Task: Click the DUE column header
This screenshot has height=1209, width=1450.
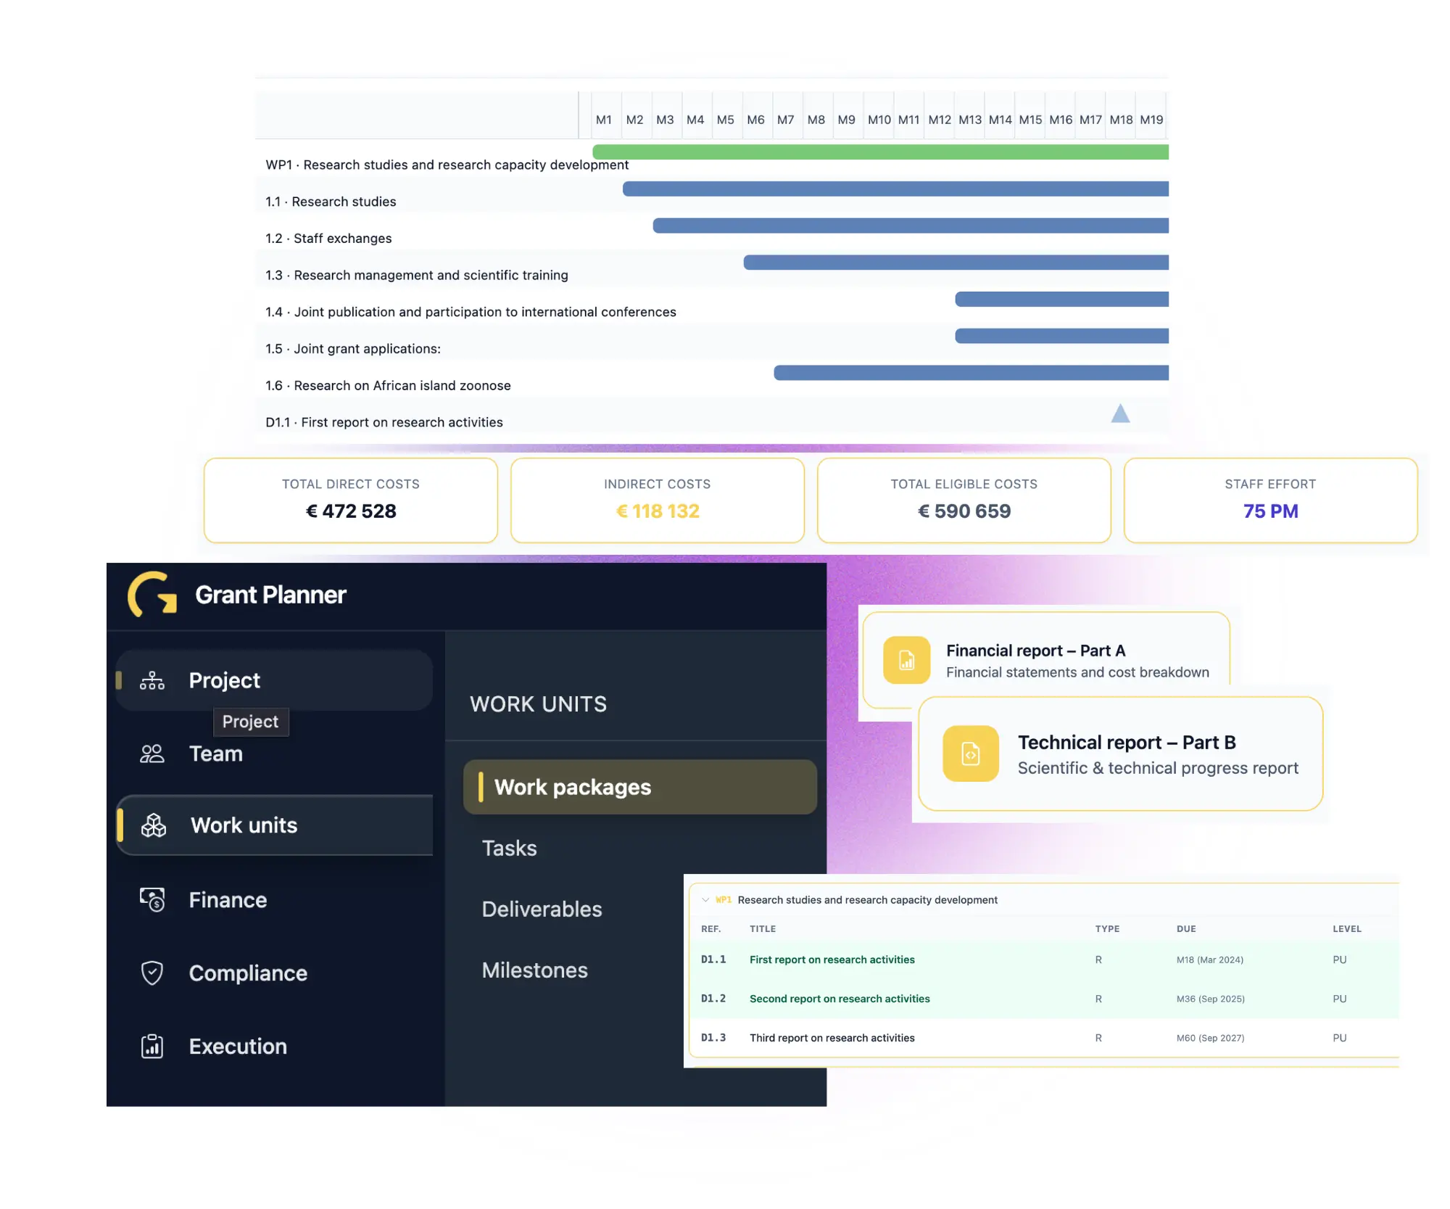Action: click(x=1186, y=929)
